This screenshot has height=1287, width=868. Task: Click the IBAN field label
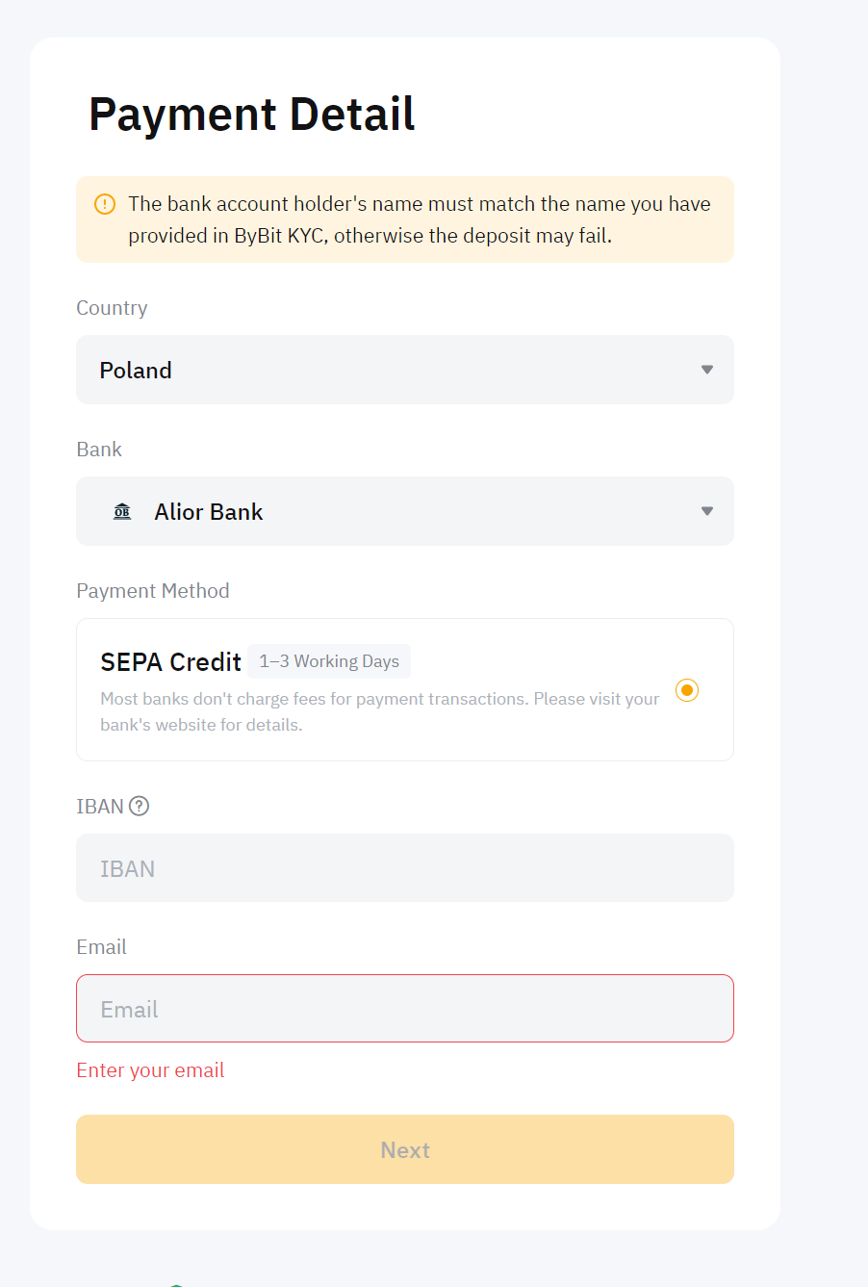[x=100, y=807]
